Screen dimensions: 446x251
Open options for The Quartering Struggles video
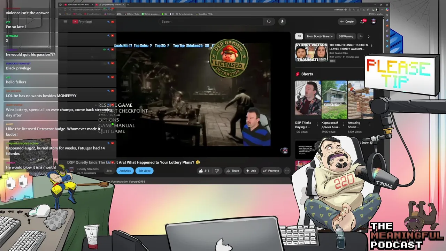pyautogui.click(x=371, y=46)
